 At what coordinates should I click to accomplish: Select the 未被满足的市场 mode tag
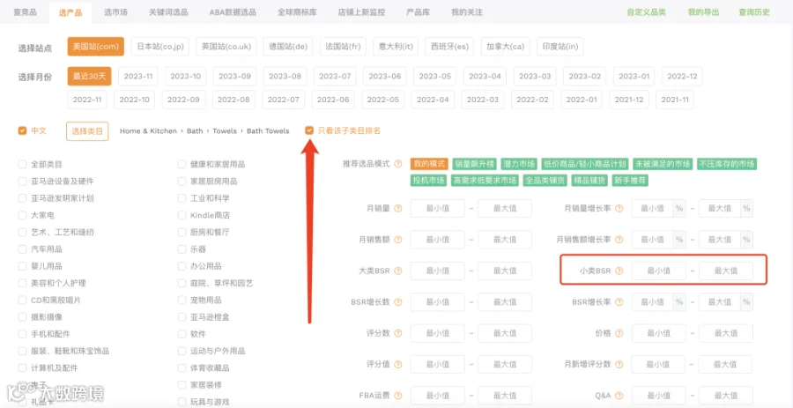(663, 164)
